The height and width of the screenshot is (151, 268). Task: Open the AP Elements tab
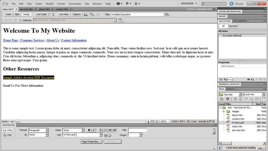tap(240, 21)
